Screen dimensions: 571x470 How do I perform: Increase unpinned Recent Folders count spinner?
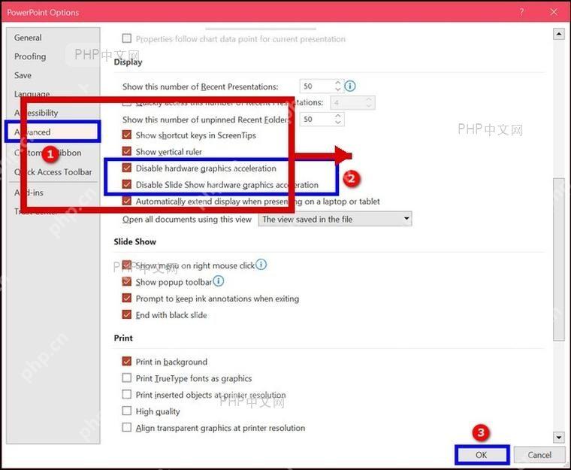point(338,116)
